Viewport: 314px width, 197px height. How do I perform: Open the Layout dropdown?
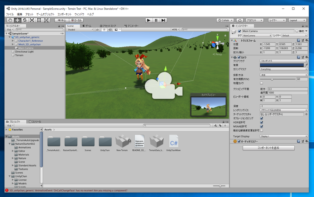pyautogui.click(x=298, y=20)
